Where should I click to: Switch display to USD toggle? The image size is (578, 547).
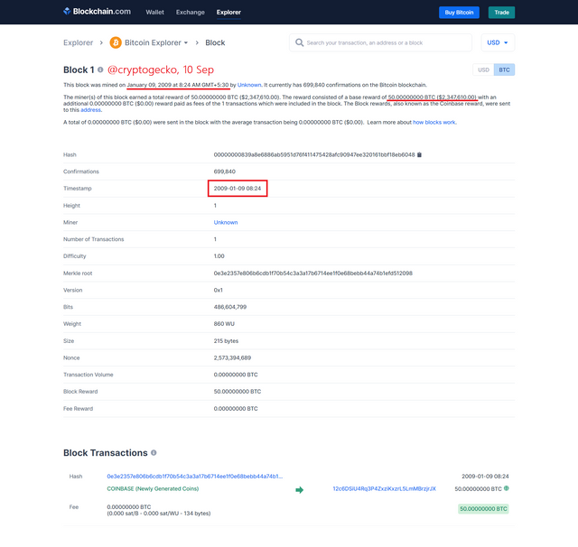[483, 70]
